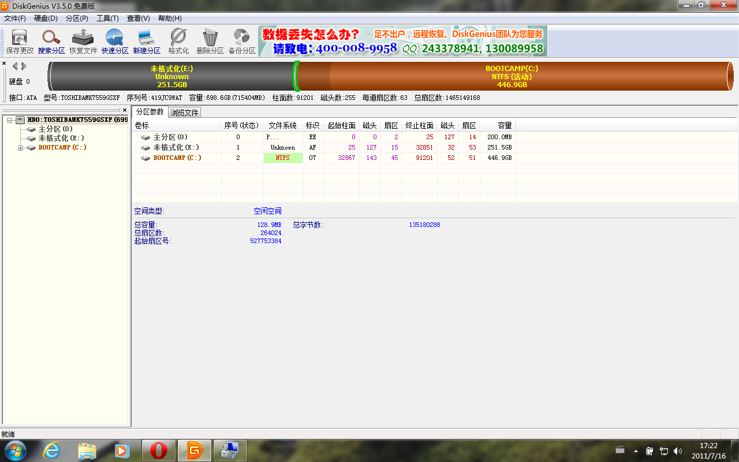Viewport: 739px width, 462px height.
Task: Click the 序号(状态) column header
Action: pos(242,125)
